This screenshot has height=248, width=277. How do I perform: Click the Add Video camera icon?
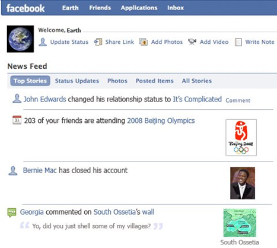pos(192,42)
